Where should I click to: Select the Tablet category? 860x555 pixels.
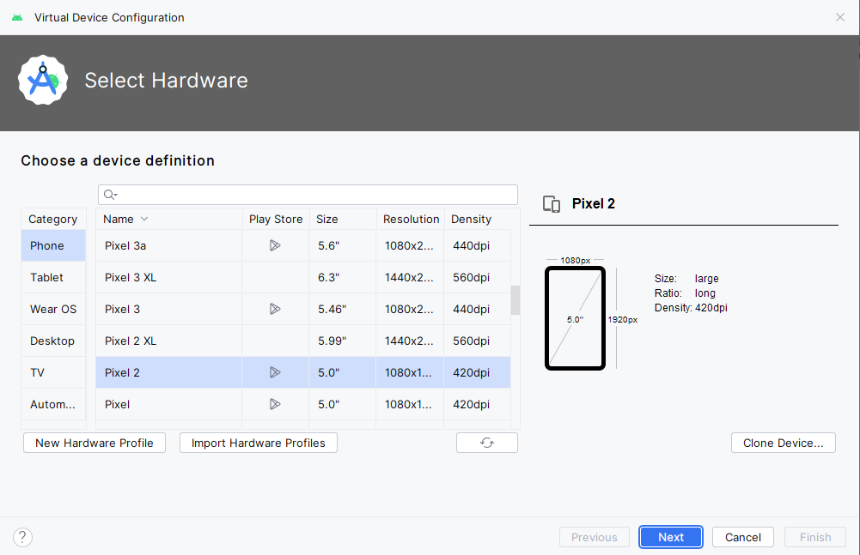coord(53,277)
